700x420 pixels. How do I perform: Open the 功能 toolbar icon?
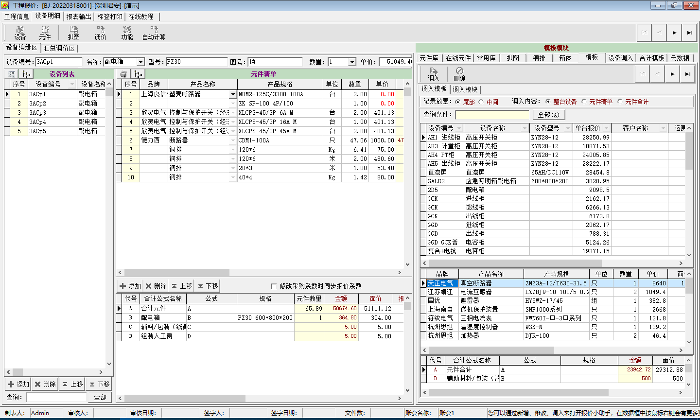(x=127, y=33)
